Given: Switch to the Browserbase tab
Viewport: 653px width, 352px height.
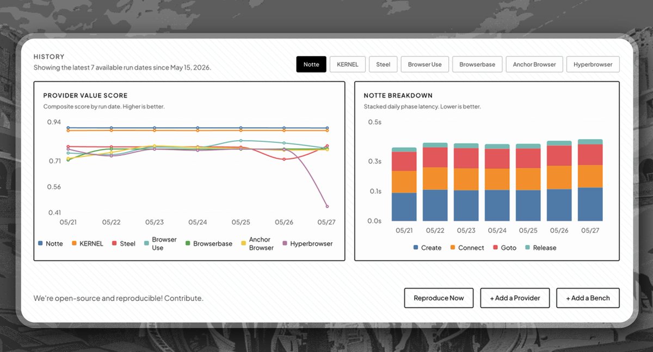Looking at the screenshot, I should [477, 64].
